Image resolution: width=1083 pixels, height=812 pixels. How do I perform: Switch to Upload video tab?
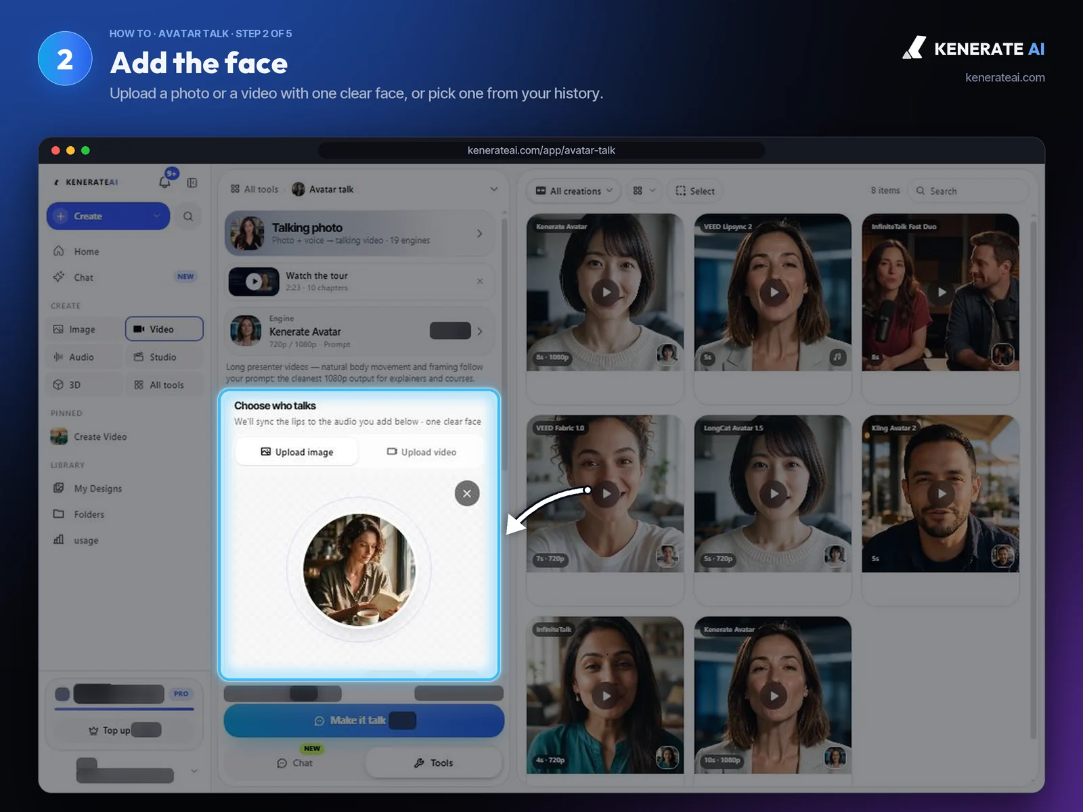tap(422, 452)
